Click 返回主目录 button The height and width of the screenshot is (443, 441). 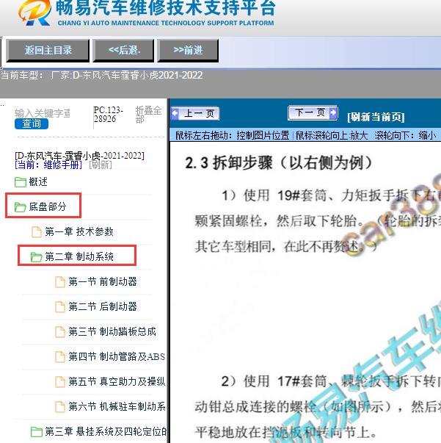click(48, 51)
